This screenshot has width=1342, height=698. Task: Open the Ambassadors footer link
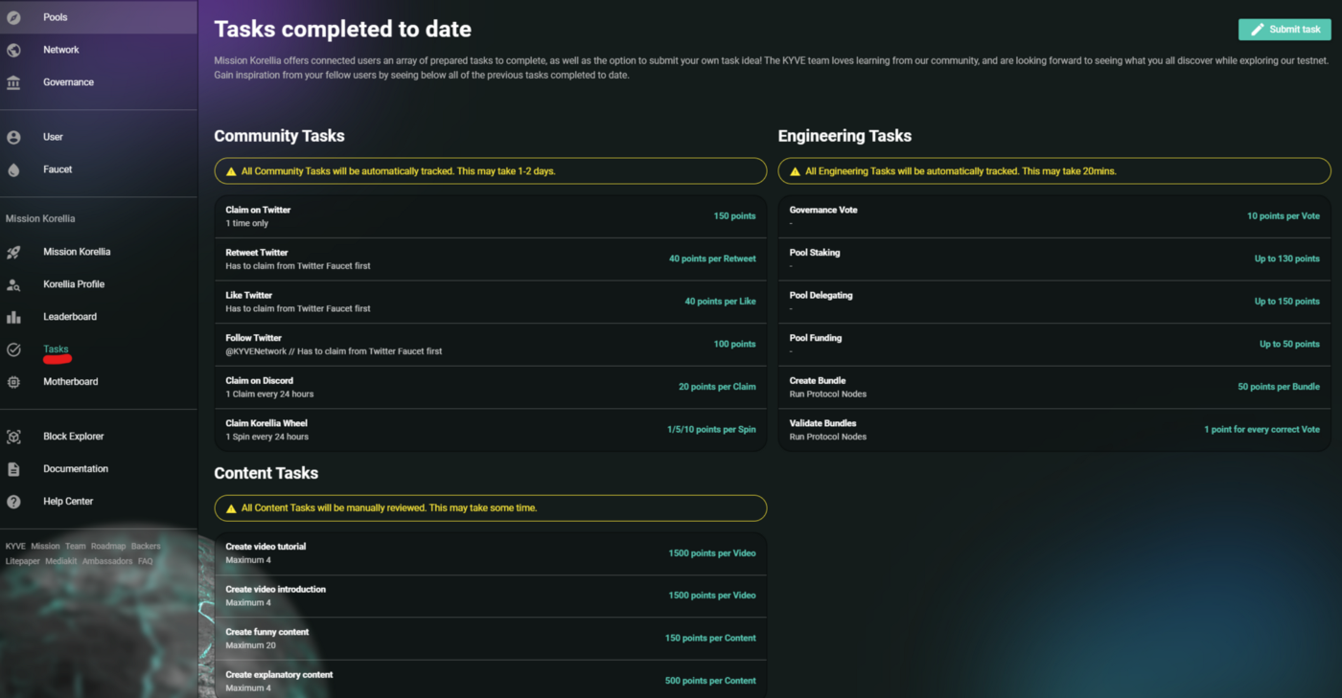[107, 562]
